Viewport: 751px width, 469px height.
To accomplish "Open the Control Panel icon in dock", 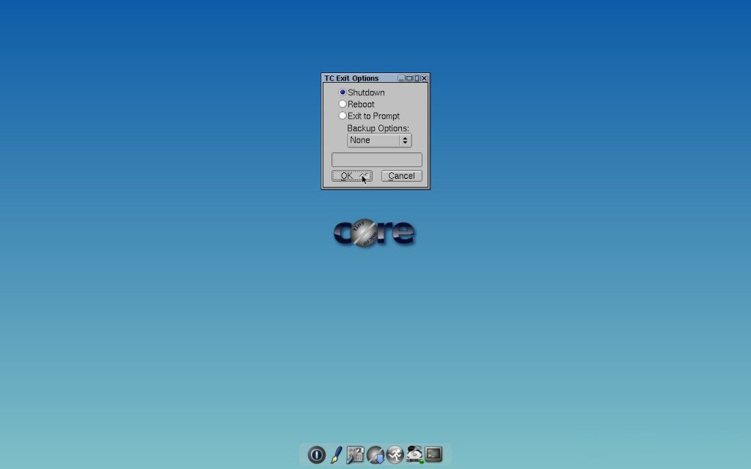I will click(356, 454).
